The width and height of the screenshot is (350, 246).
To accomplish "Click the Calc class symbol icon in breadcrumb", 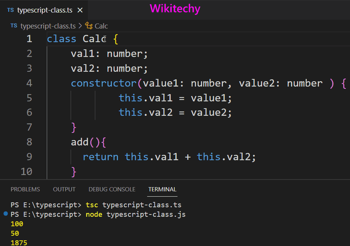I will 88,26.
